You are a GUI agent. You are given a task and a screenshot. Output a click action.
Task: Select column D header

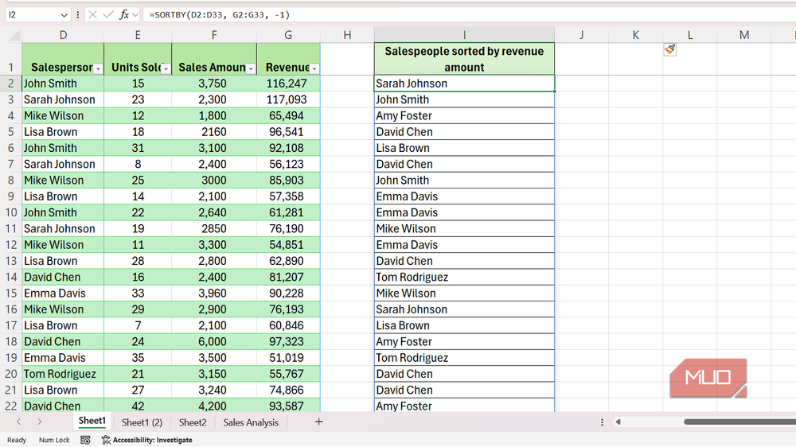[63, 35]
